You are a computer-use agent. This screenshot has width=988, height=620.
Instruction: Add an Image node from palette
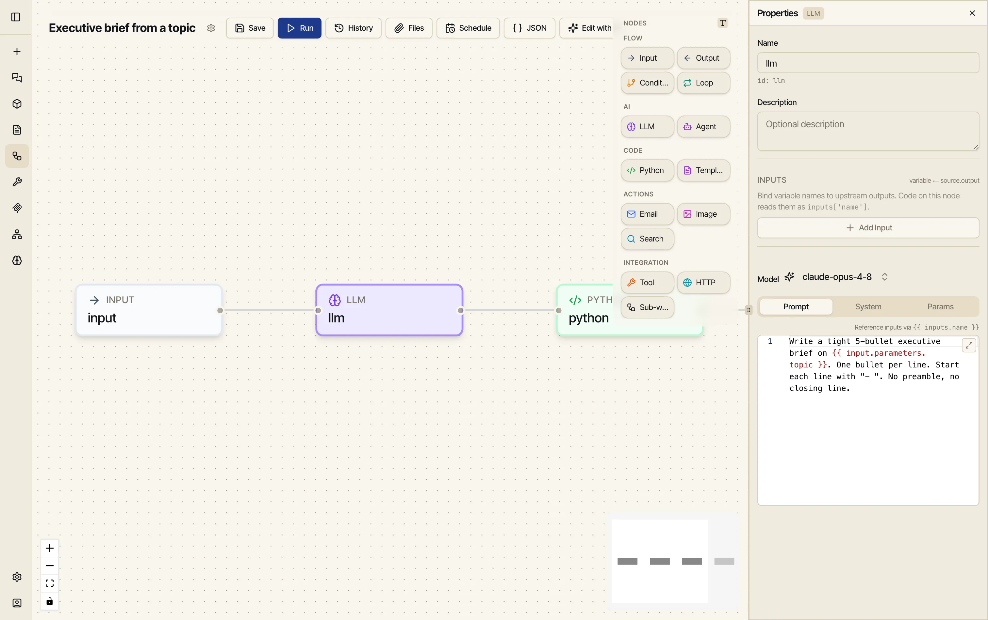pyautogui.click(x=703, y=214)
